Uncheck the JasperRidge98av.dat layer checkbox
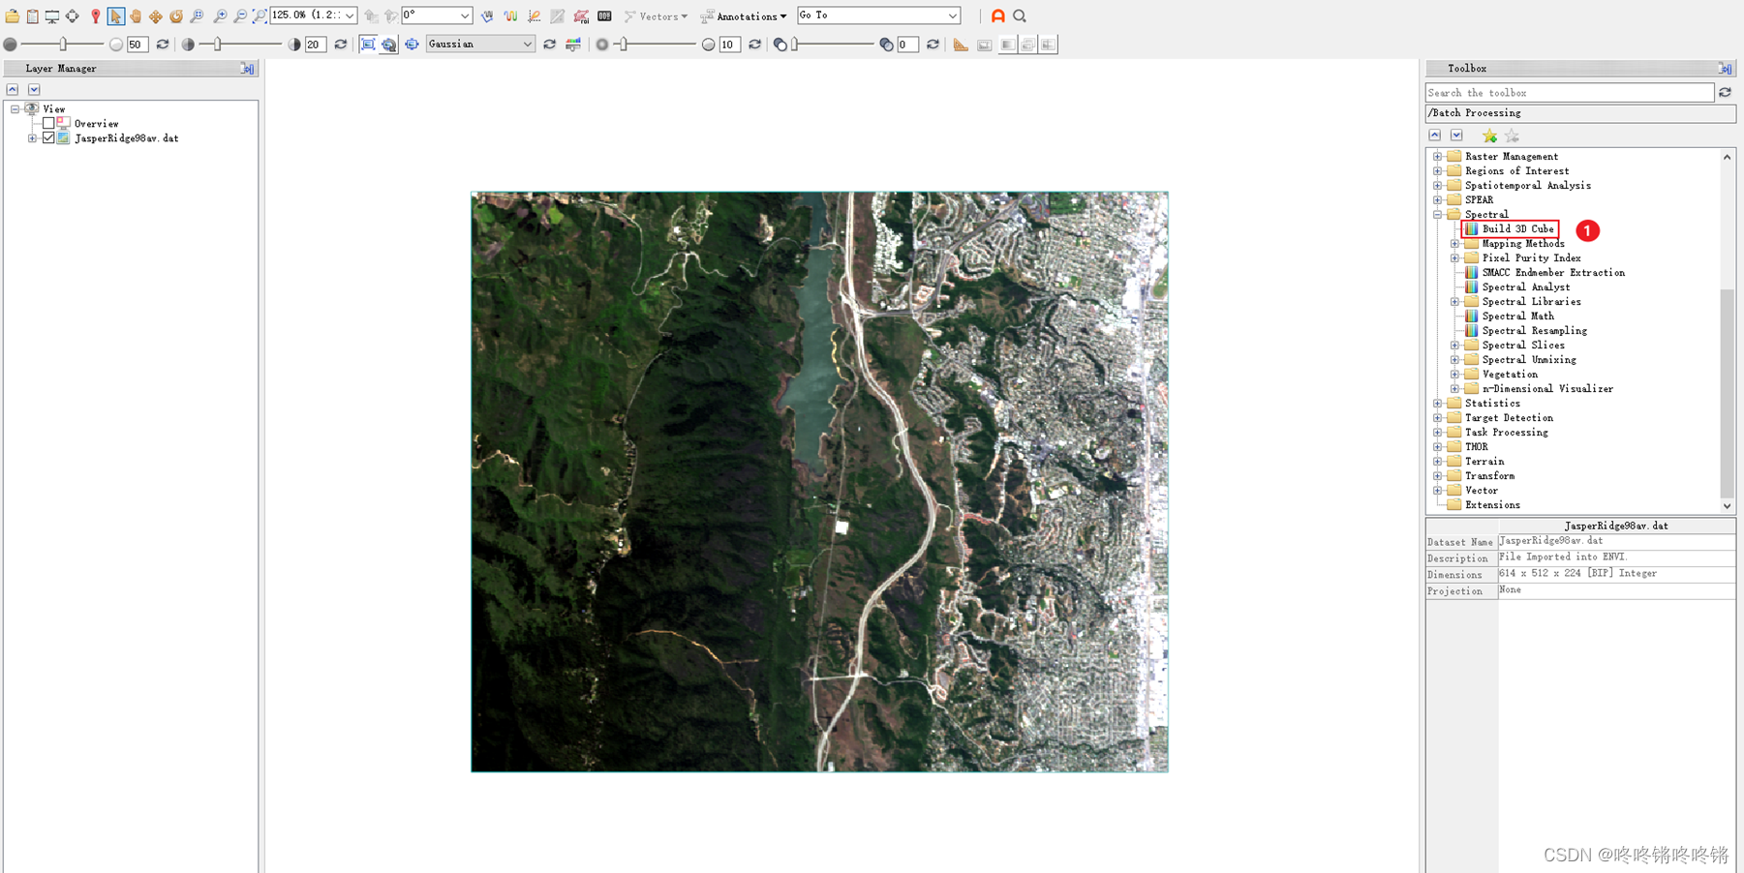1744x873 pixels. pyautogui.click(x=48, y=138)
